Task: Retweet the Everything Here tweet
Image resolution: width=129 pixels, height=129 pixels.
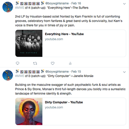Action: (x=35, y=63)
